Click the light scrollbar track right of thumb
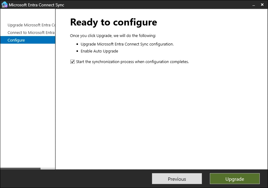This screenshot has height=188, width=268. [48, 169]
